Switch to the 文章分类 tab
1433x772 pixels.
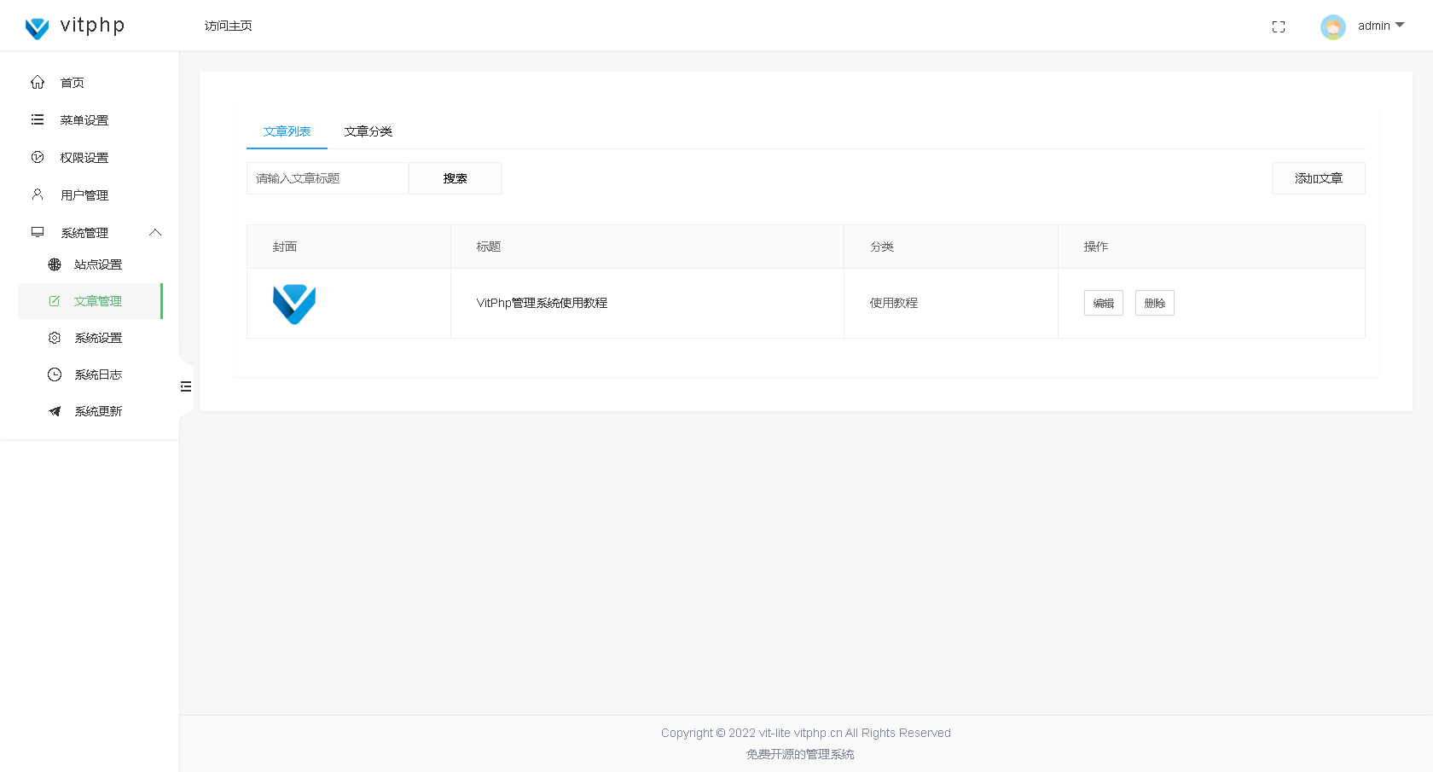(x=368, y=131)
